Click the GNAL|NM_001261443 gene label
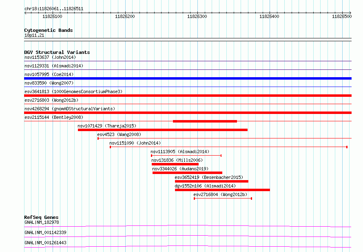363x252 pixels. pos(45,243)
